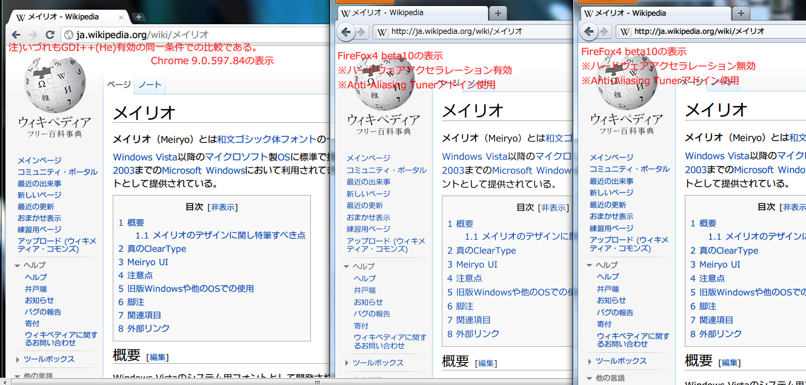Open コミュニティ・ポータル in Chrome sidebar
Image resolution: width=806 pixels, height=385 pixels.
coord(58,172)
